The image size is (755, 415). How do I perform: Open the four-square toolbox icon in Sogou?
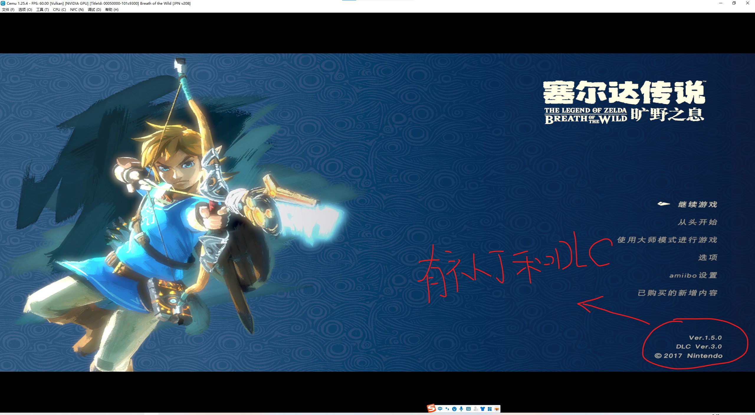tap(490, 409)
